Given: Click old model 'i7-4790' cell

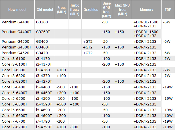Looking at the screenshot, I should [x=45, y=121].
